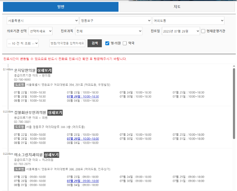Click phone number 02-780-3881
Viewport: 237px width, 191px height.
click(x=22, y=122)
